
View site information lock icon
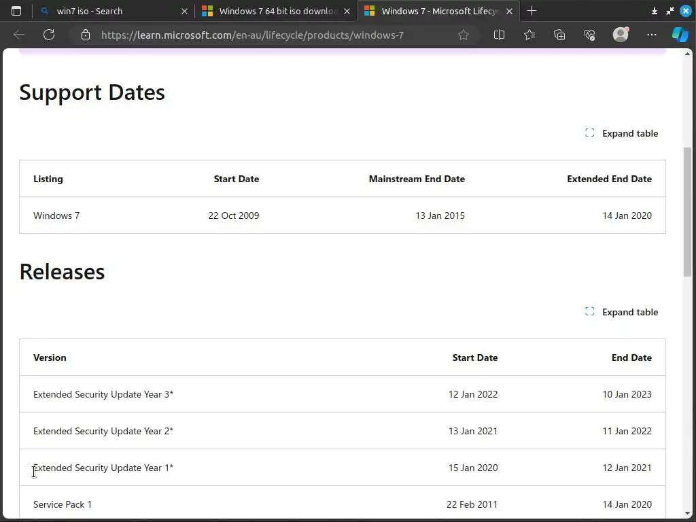point(86,35)
